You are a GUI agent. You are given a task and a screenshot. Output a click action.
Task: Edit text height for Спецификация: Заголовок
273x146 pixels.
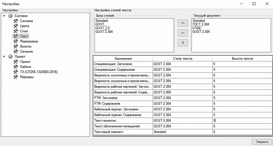tap(242, 64)
